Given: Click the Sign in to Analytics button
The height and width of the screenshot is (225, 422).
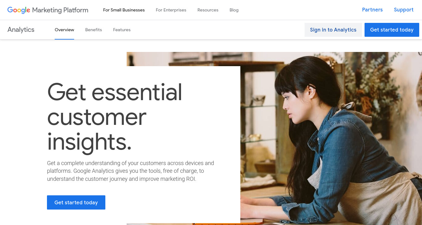Looking at the screenshot, I should click(x=333, y=30).
